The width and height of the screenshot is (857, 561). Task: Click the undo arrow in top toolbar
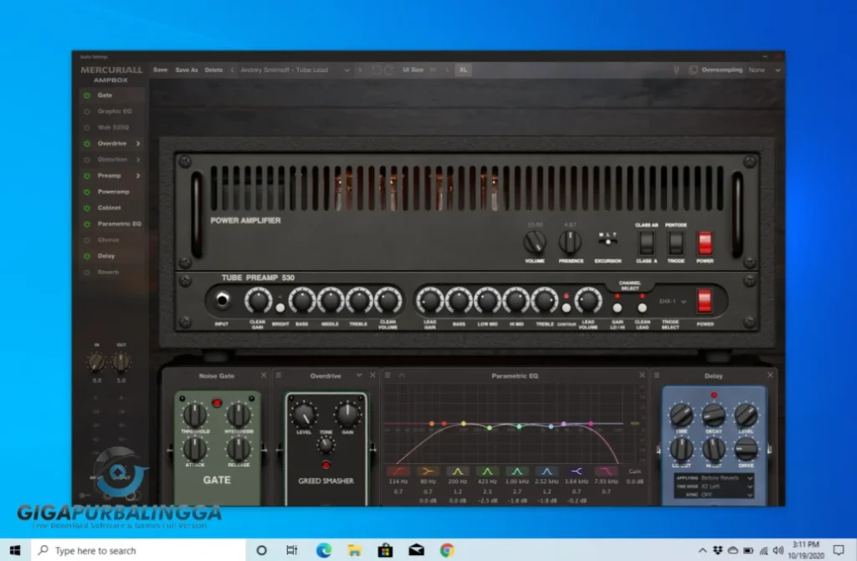click(376, 70)
